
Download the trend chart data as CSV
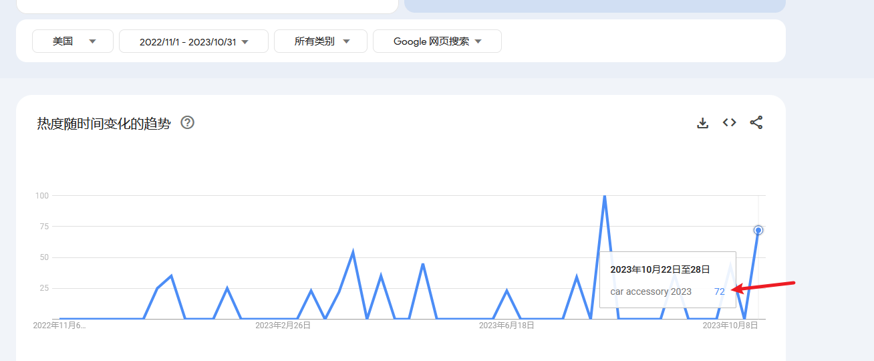point(702,123)
